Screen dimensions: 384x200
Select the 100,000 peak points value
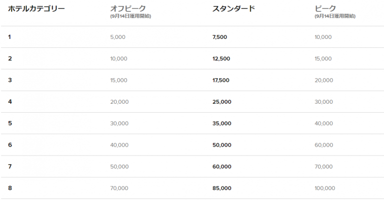coord(325,188)
